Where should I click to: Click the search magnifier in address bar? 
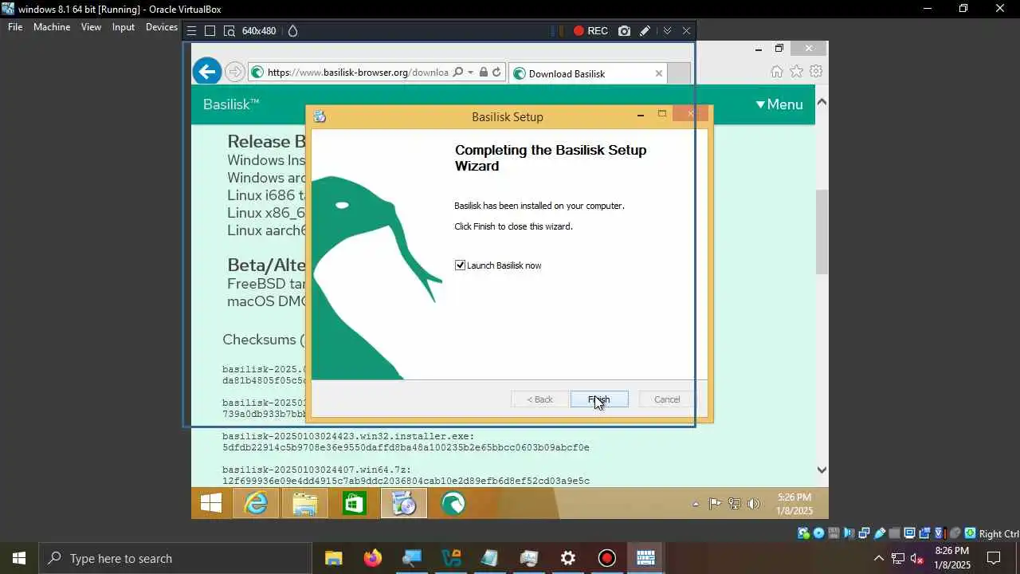point(458,73)
